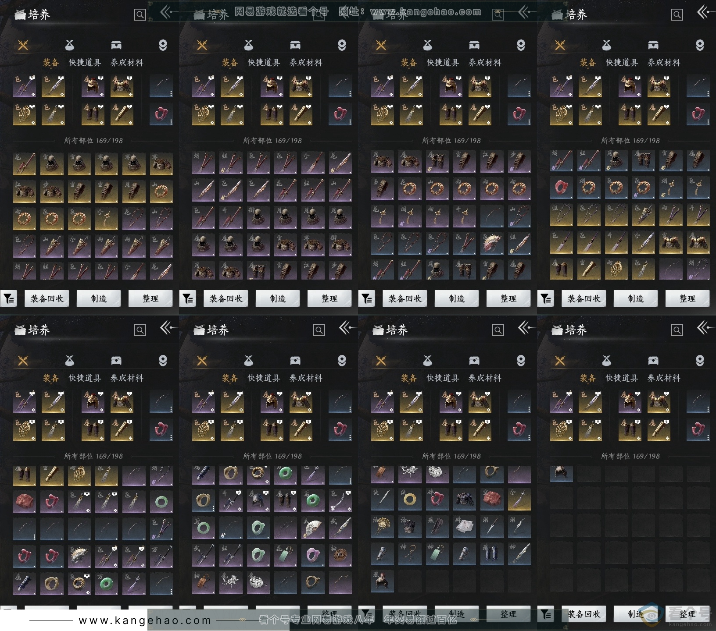The width and height of the screenshot is (716, 631).
Task: Select equipped pink coral accessory in top-left panel
Action: (x=161, y=114)
